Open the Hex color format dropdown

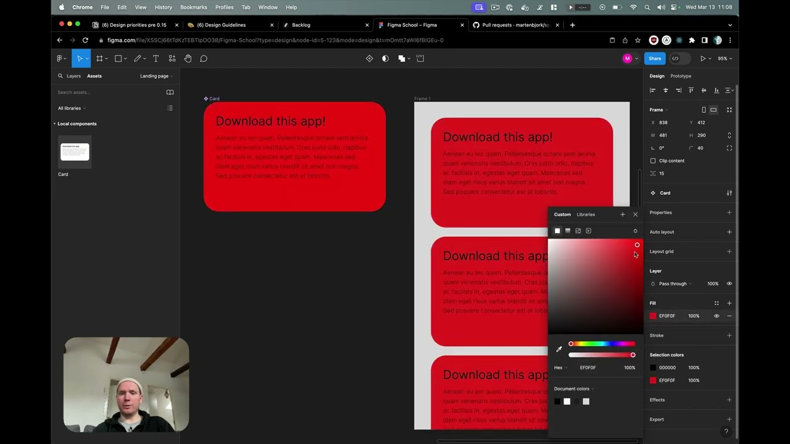click(560, 368)
